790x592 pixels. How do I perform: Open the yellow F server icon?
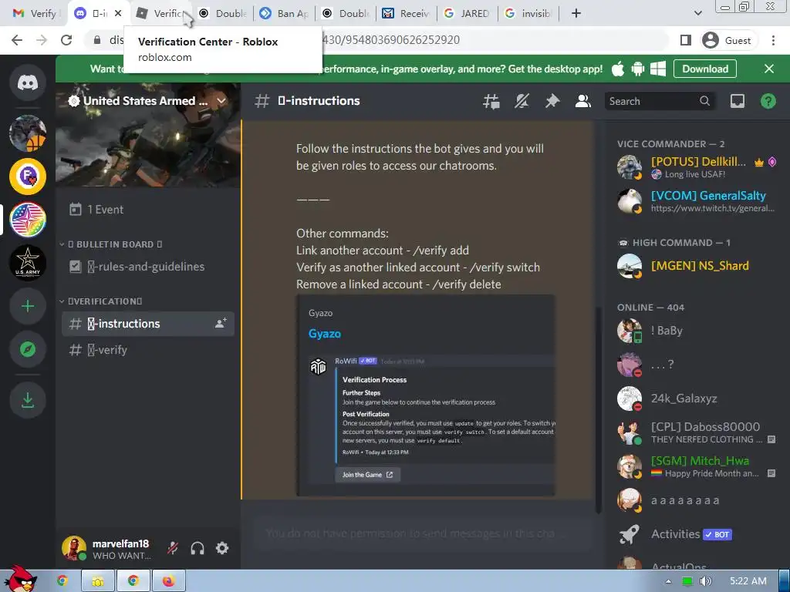click(28, 177)
